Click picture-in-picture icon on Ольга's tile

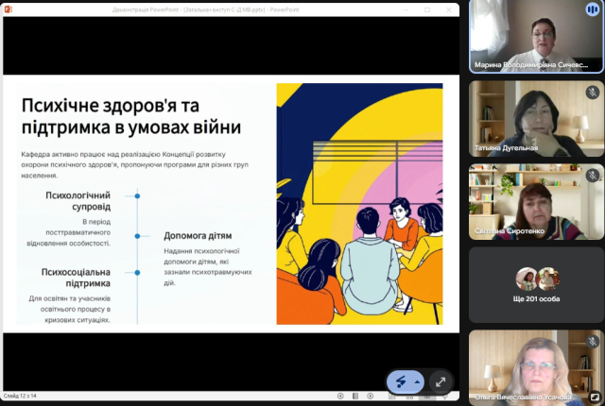[x=594, y=398]
